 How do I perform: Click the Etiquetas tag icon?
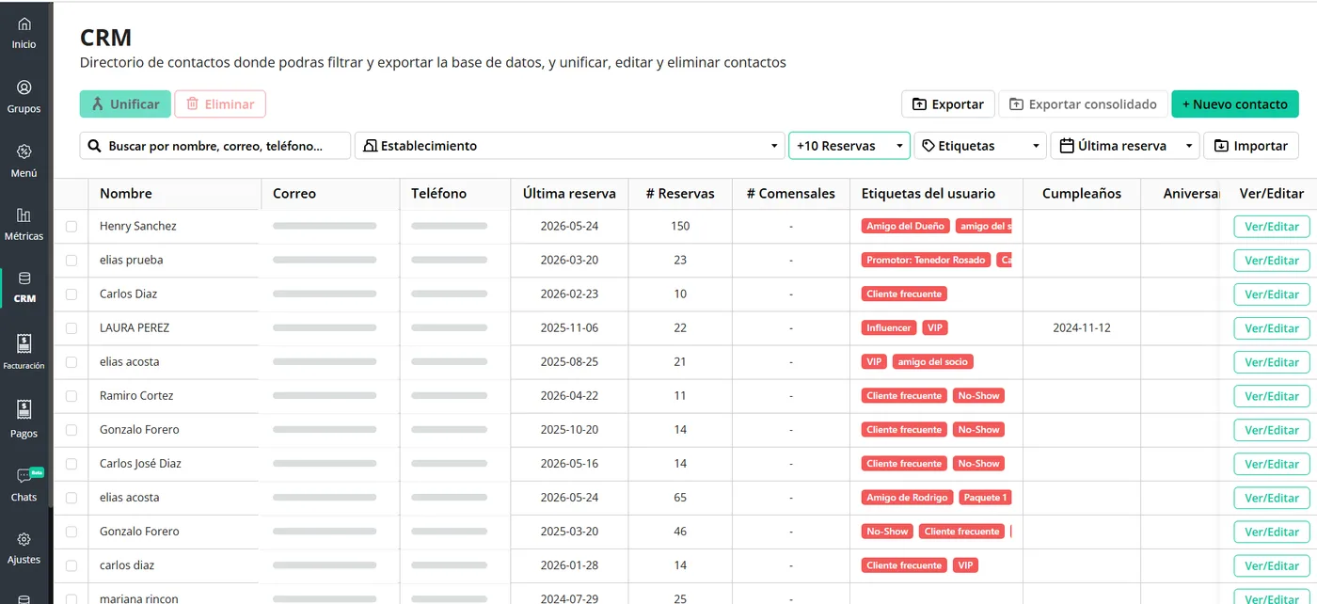pyautogui.click(x=928, y=146)
